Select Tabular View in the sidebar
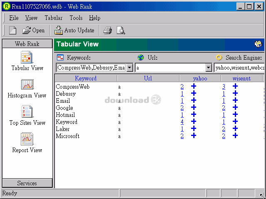Image resolution: width=266 pixels, height=199 pixels. [27, 61]
